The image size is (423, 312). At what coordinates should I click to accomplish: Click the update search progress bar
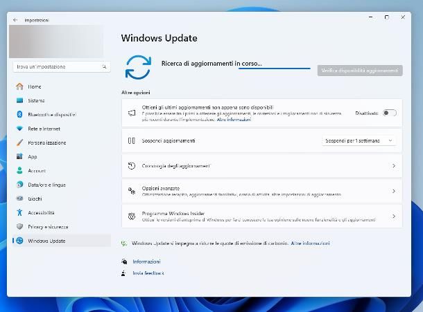tap(275, 68)
